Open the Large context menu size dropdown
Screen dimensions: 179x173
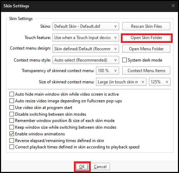point(121,82)
